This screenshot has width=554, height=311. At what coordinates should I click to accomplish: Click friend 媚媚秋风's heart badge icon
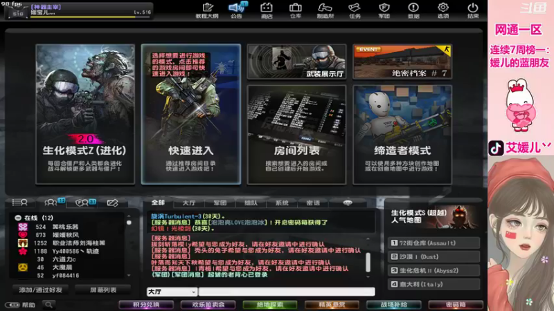(x=23, y=235)
